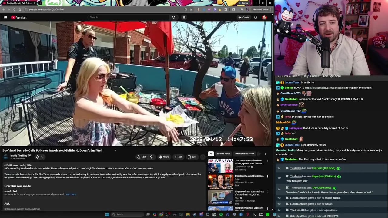The image size is (388, 218).
Task: Select the Politics News chip
Action: click(223, 154)
